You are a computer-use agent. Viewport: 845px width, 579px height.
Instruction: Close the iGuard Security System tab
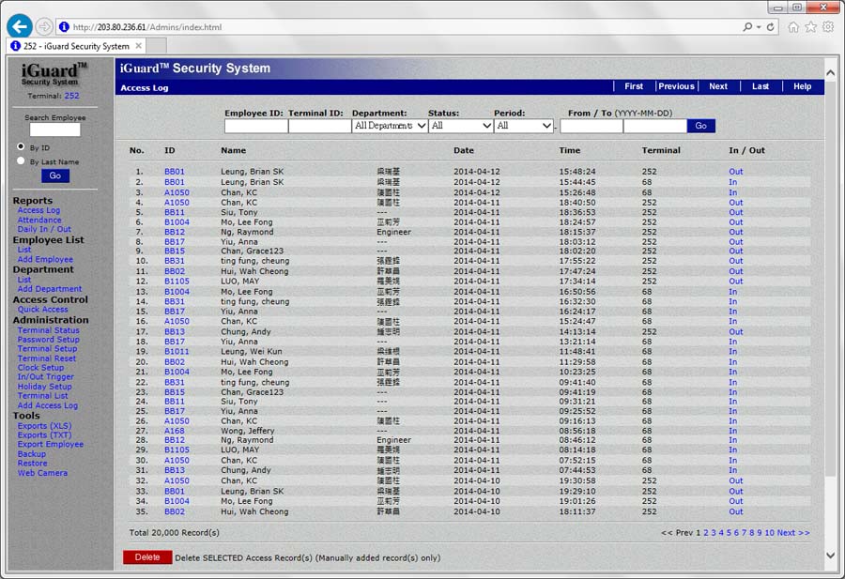click(x=139, y=46)
